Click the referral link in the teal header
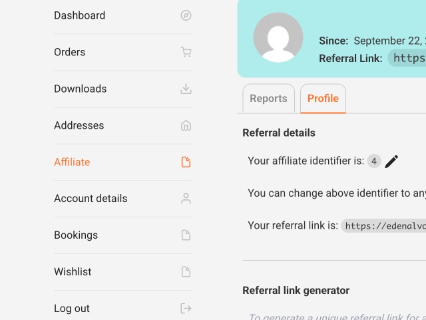Viewport: 426px width, 320px height. tap(407, 58)
